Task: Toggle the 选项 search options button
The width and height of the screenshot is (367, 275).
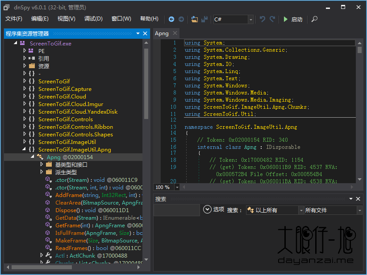Action: [213, 209]
